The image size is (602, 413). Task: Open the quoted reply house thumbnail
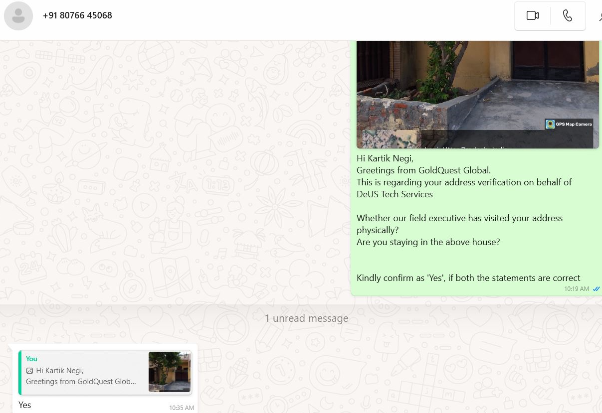click(x=170, y=372)
